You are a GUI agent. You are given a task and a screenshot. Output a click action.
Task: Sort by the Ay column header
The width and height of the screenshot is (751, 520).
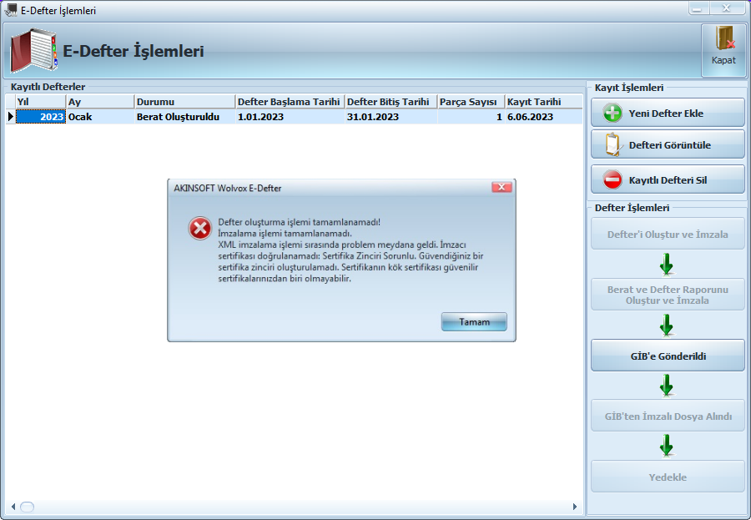(100, 102)
